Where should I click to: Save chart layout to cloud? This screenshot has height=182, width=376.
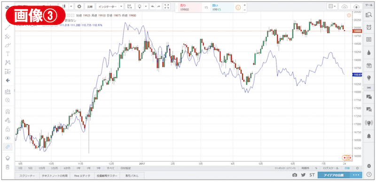click(356, 6)
